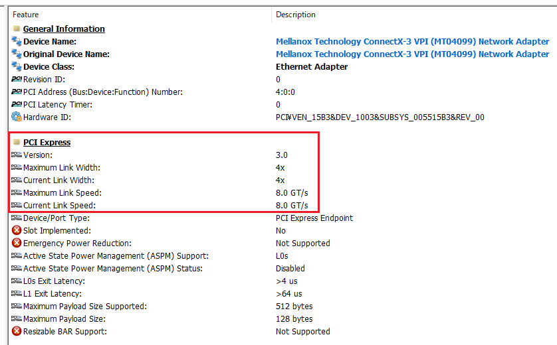Select the 128 bytes value

[294, 318]
